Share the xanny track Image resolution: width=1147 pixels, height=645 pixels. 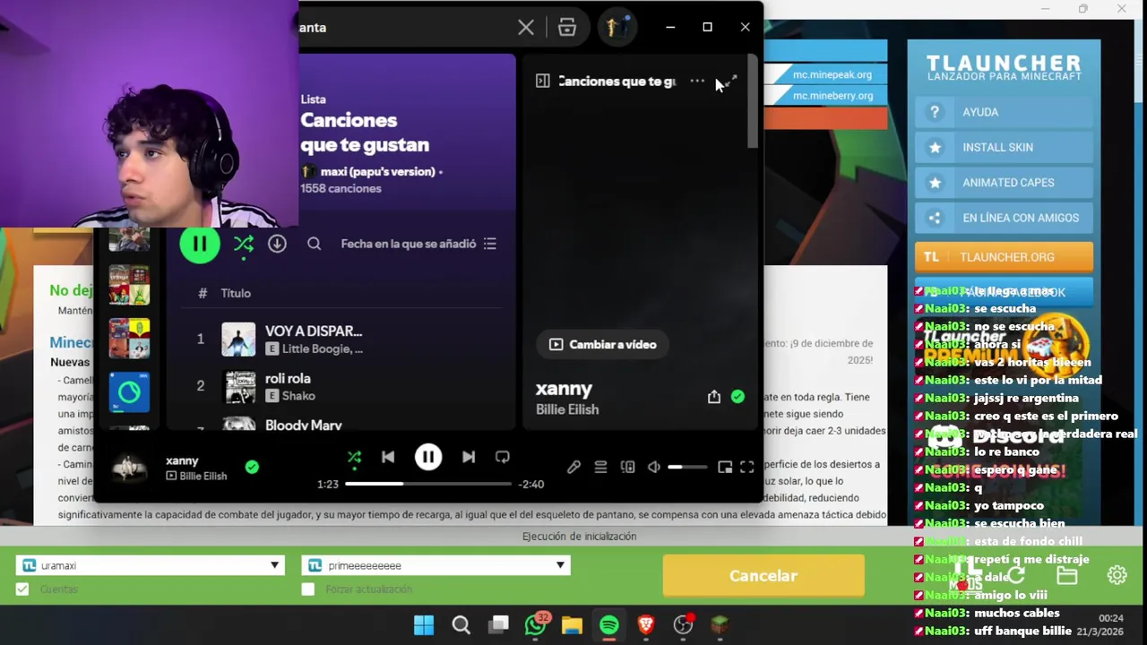click(713, 397)
